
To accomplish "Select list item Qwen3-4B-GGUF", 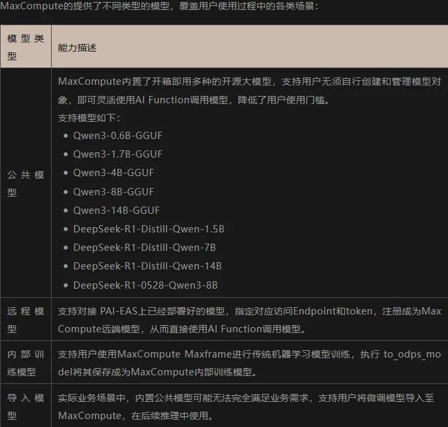I will coord(113,173).
